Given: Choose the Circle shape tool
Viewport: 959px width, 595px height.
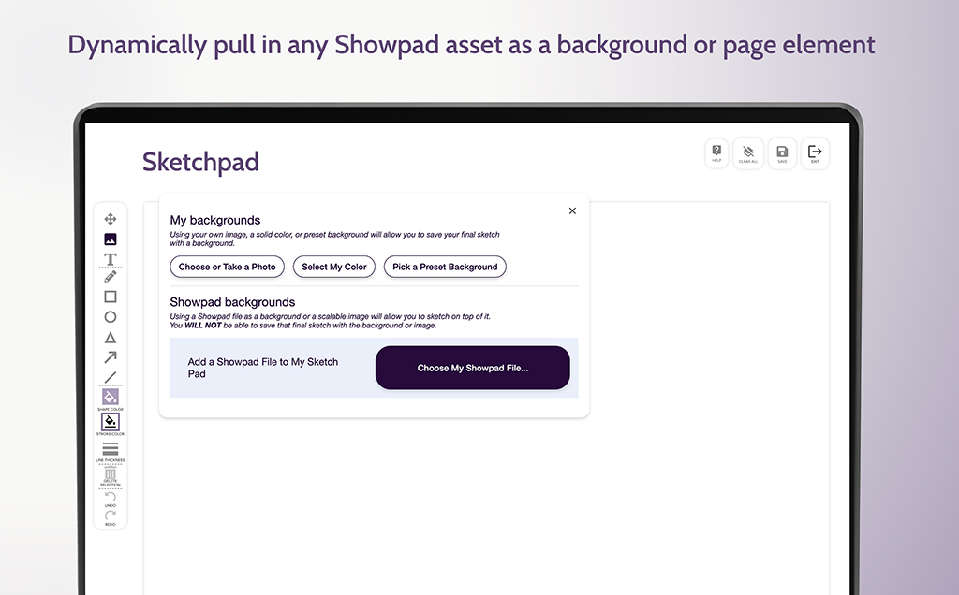Looking at the screenshot, I should pyautogui.click(x=111, y=317).
